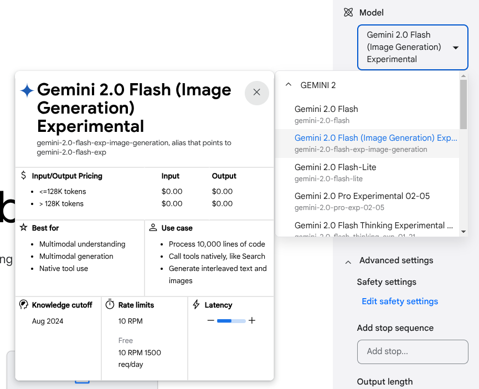
Task: Open Edit safety settings link
Action: (x=399, y=301)
